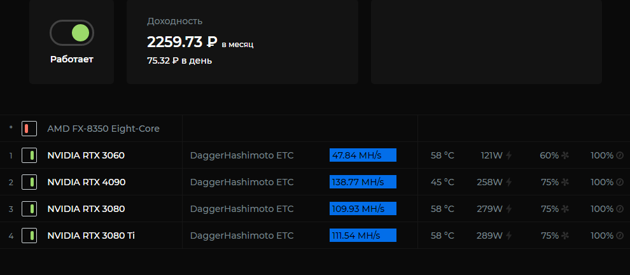
Task: Click the power bolt icon next to 279W
Action: (x=508, y=209)
